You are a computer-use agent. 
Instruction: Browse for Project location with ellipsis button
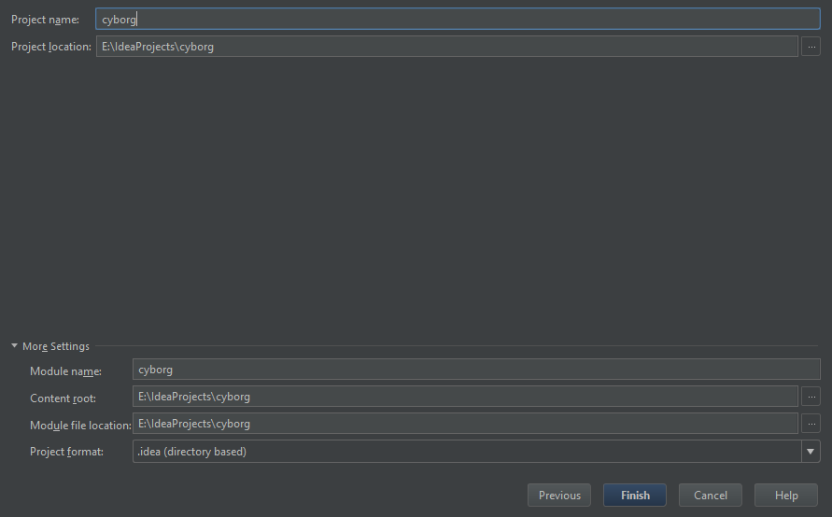pos(811,47)
